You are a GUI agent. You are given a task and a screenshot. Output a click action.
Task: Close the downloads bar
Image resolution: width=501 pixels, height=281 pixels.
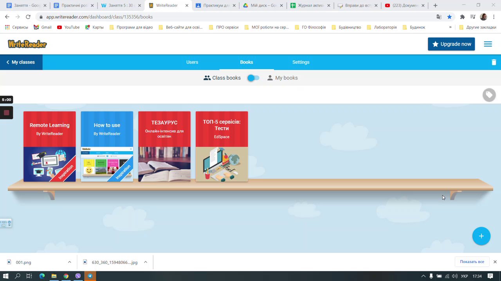point(495,262)
